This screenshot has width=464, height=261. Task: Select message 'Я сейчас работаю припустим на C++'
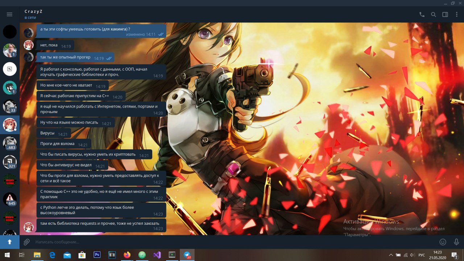click(81, 96)
